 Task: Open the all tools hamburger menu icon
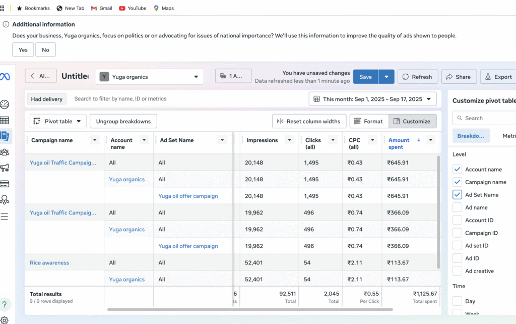5,217
